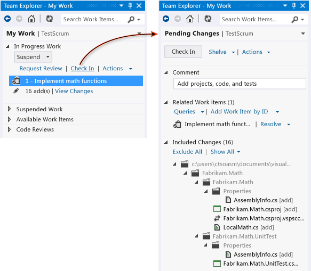Click Back arrow in right Pending Changes panel
This screenshot has width=311, height=271.
point(166,19)
